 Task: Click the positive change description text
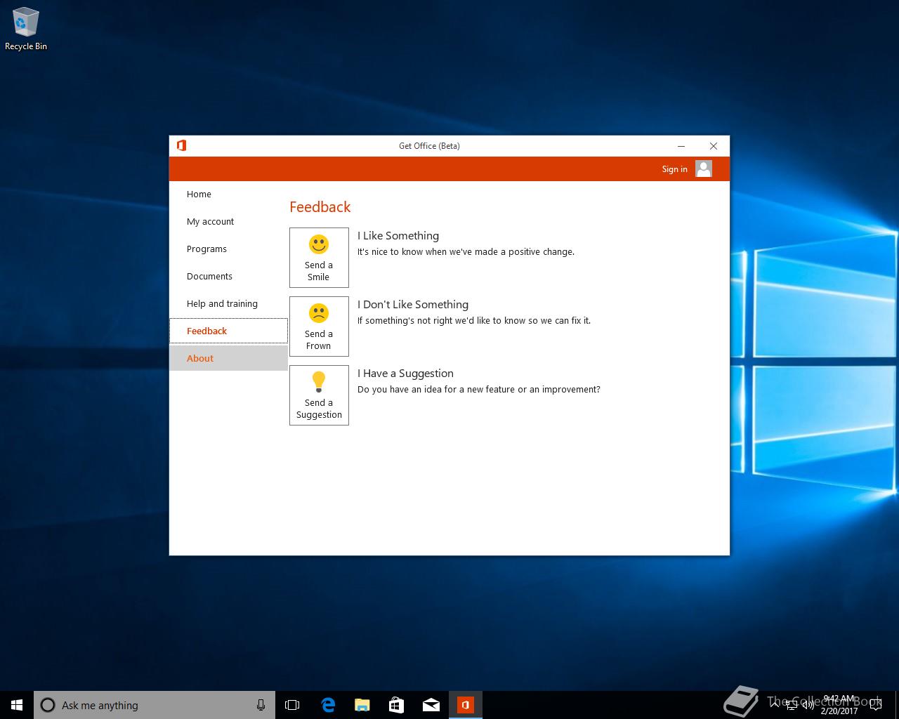tap(466, 252)
